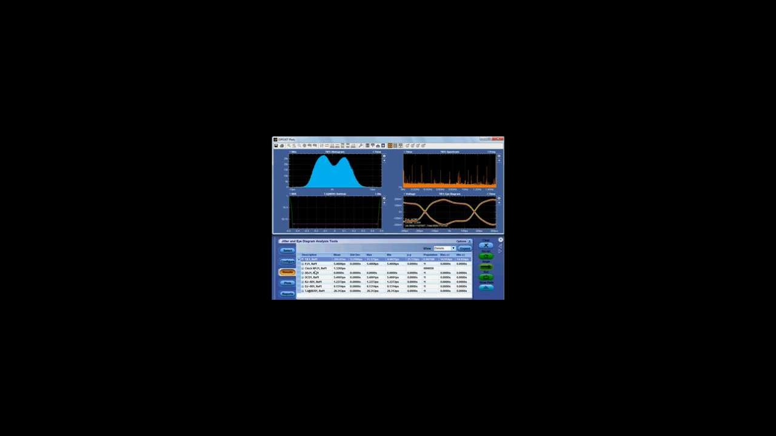Open the highlighted Results step
The image size is (776, 436).
click(287, 272)
